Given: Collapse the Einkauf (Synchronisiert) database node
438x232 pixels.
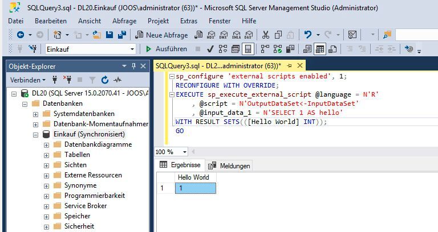Looking at the screenshot, I should point(35,135).
